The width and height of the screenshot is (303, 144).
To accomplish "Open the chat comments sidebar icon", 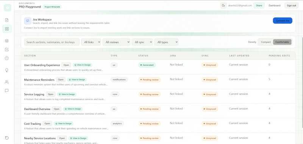I will (7, 91).
